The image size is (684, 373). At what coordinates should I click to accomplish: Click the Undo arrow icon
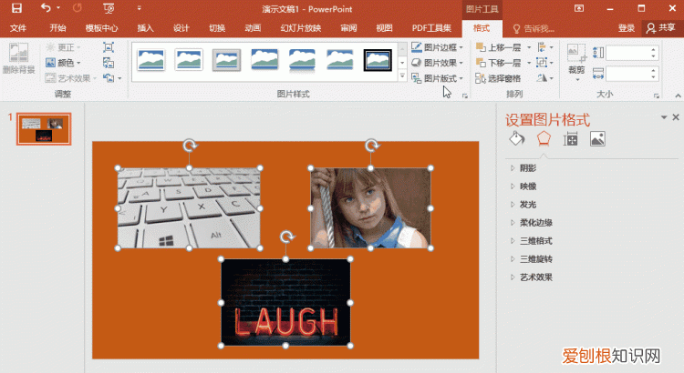pos(46,8)
